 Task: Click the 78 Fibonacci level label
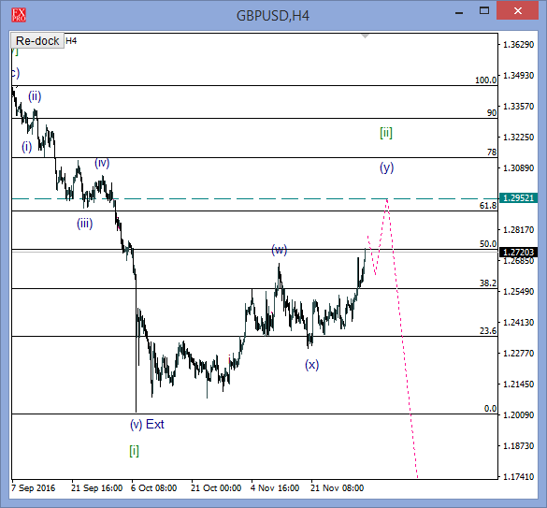tap(492, 152)
